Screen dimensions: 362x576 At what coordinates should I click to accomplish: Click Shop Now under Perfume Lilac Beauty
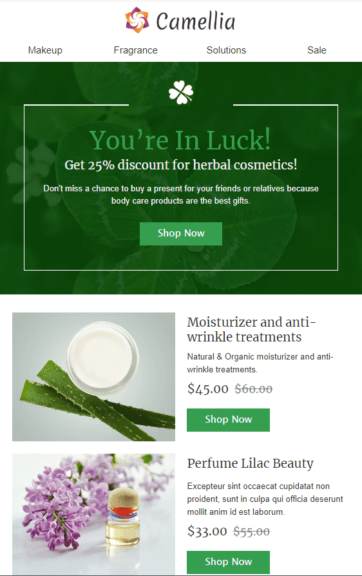coord(229,562)
